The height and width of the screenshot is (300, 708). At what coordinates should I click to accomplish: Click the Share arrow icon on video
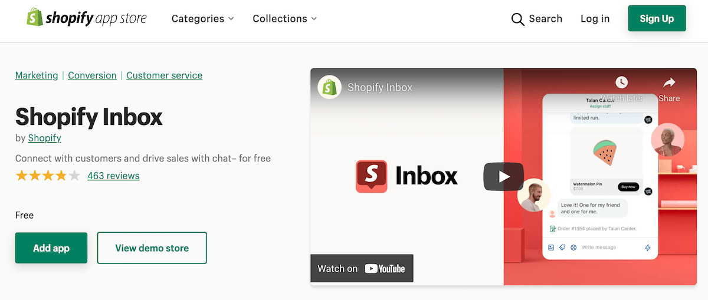(x=669, y=83)
